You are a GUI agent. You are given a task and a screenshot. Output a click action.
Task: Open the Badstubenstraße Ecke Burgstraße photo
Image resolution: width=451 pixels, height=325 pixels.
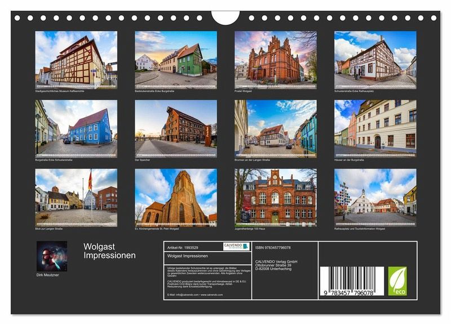[x=176, y=60]
